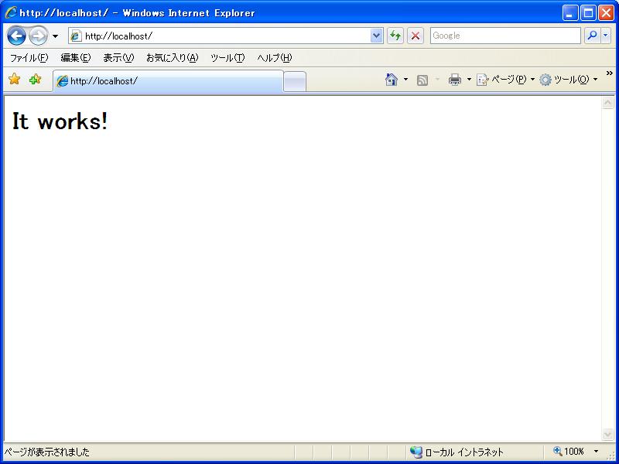
Task: Open a new blank tab
Action: 295,82
